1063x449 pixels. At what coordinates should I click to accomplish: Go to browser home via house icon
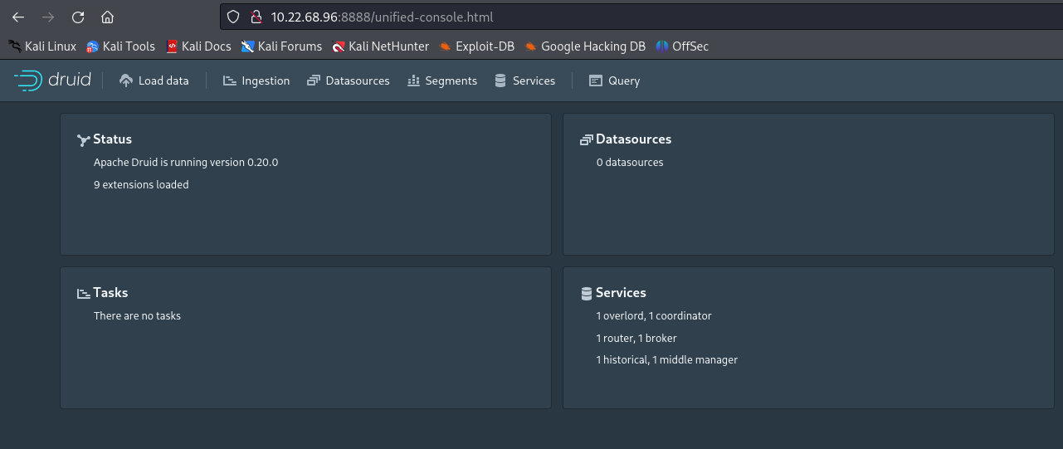[x=107, y=17]
